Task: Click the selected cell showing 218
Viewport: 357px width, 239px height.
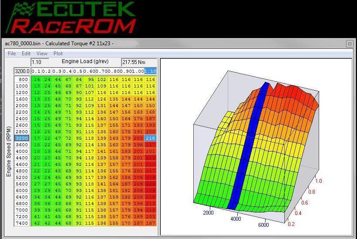Action: point(151,138)
